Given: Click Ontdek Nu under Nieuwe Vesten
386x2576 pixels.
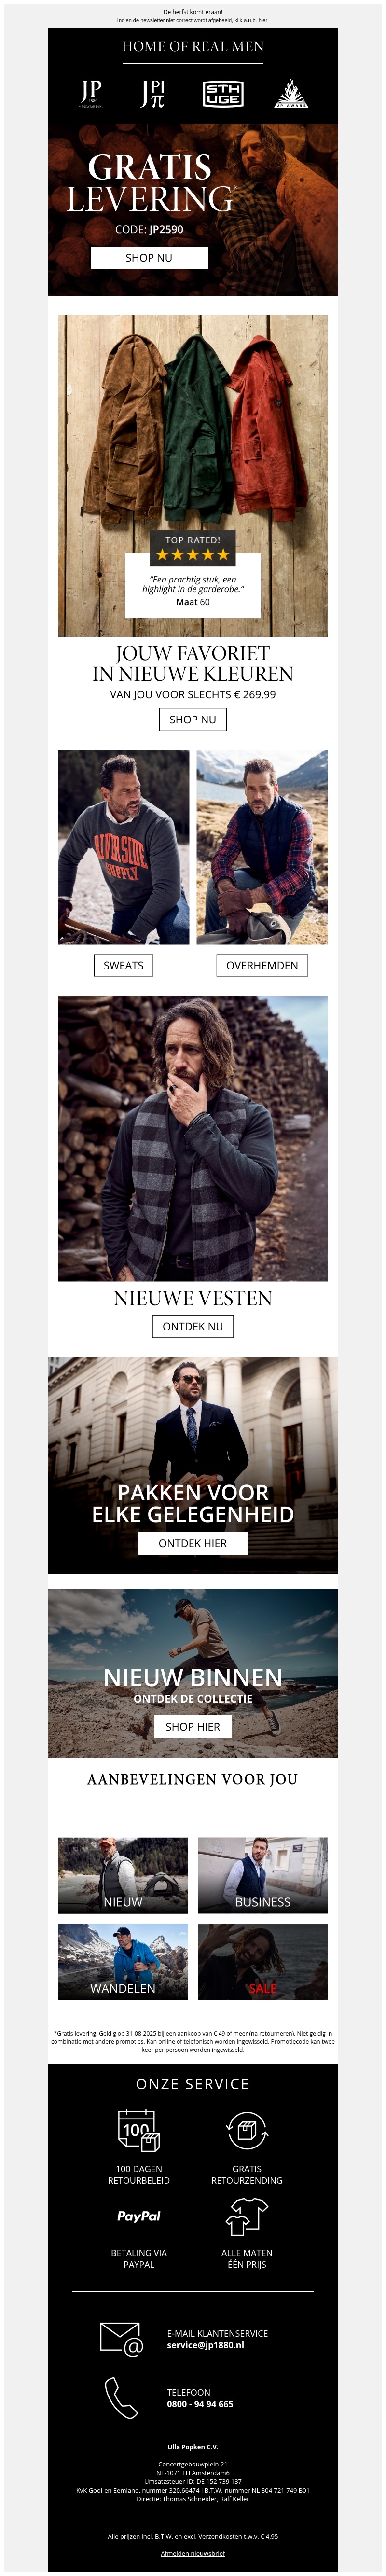Looking at the screenshot, I should [x=193, y=1326].
